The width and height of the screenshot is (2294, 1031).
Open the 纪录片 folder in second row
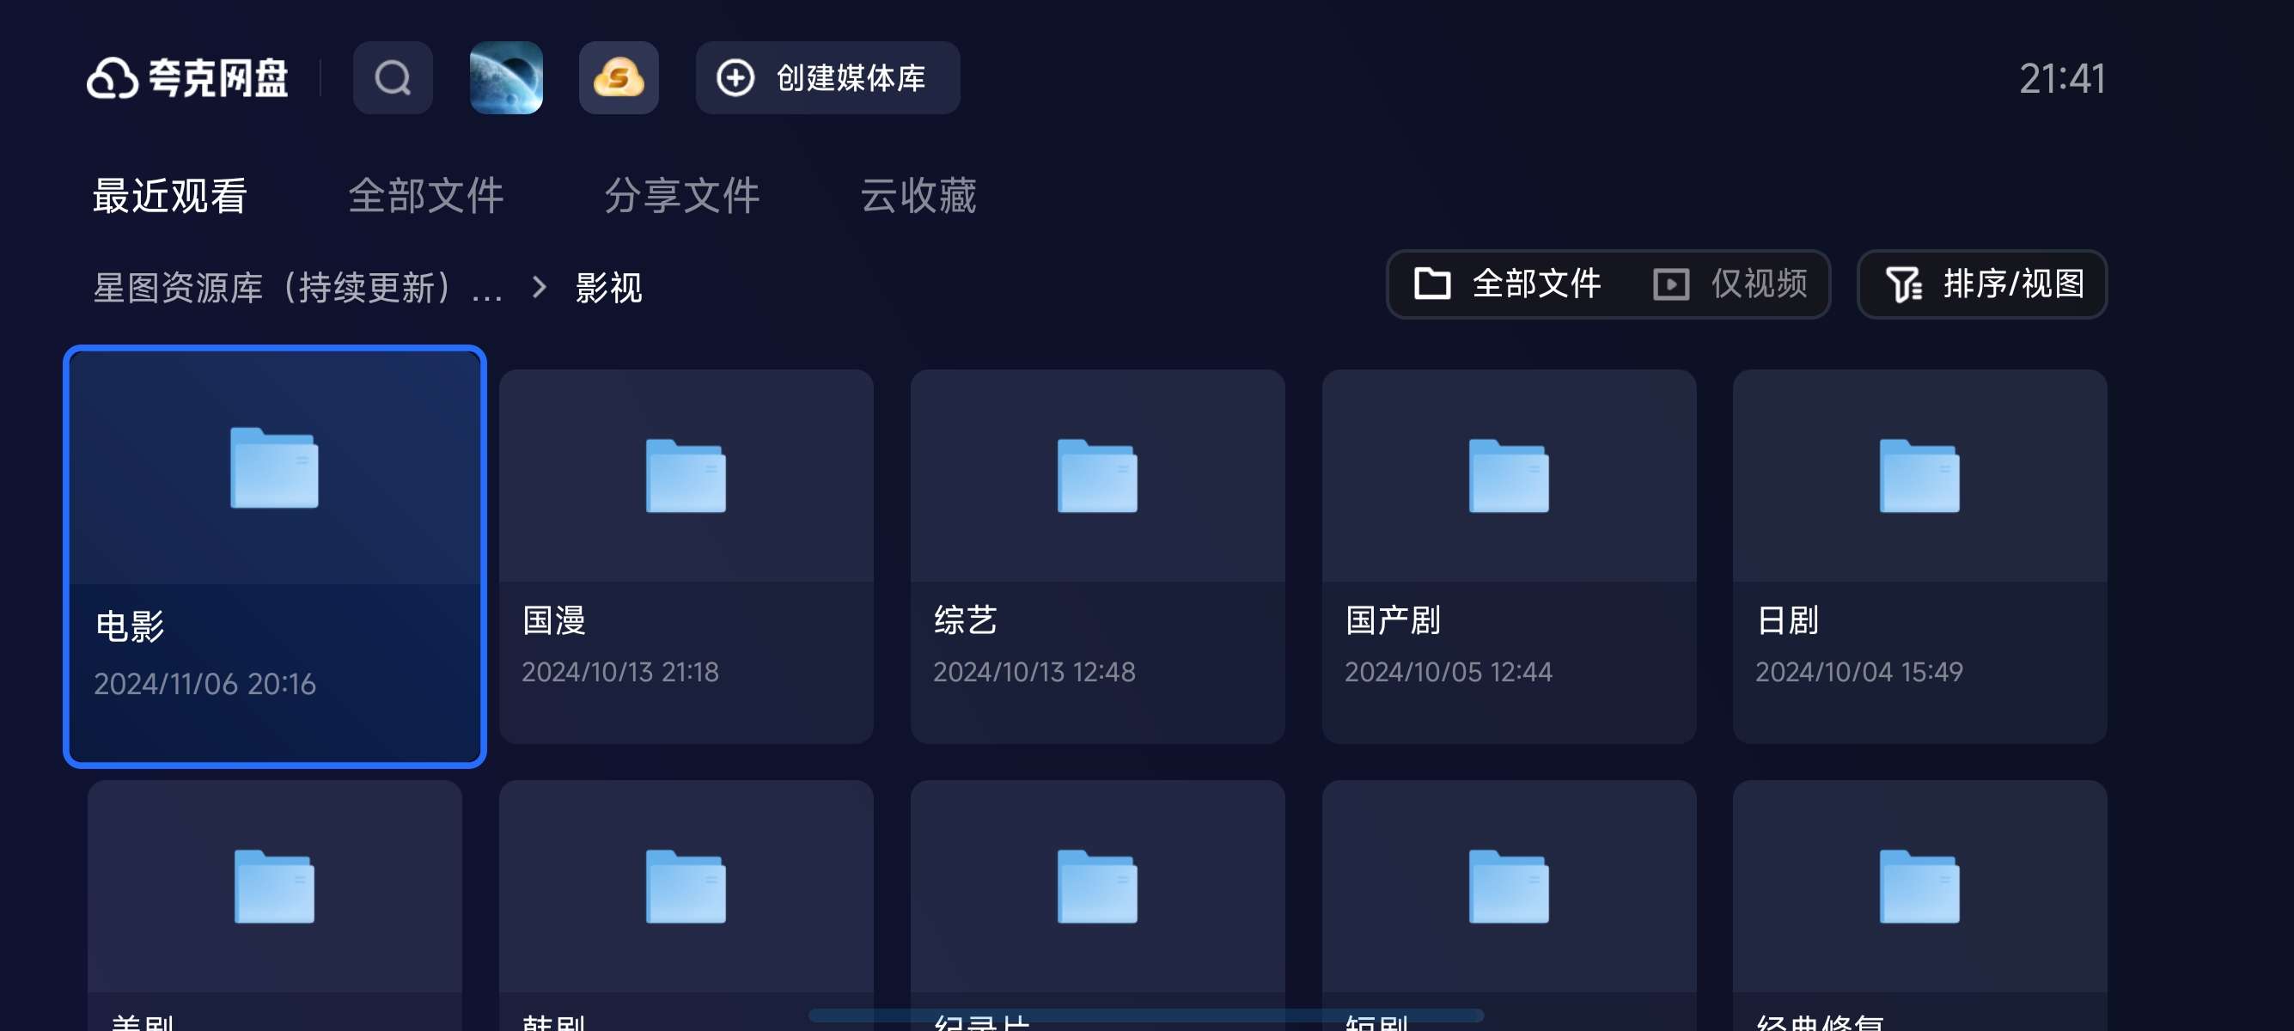1097,906
